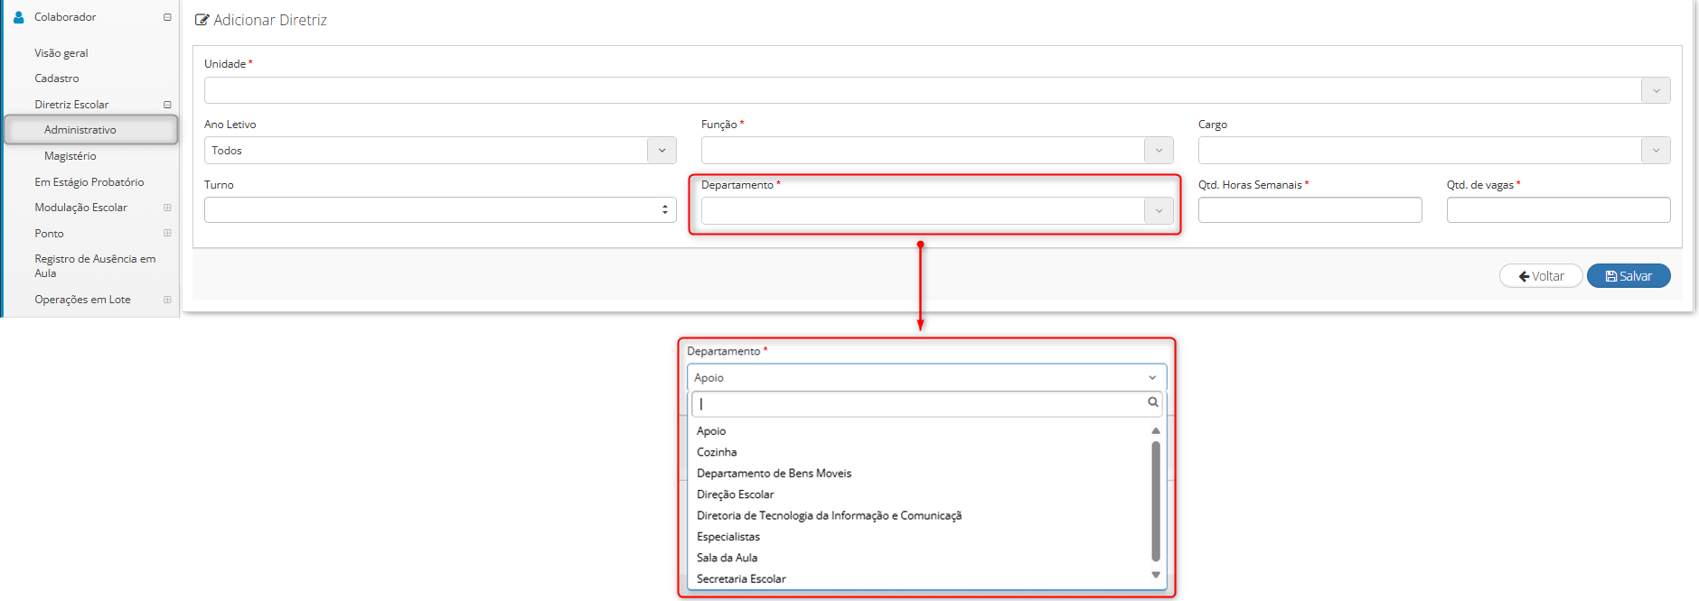Image resolution: width=1699 pixels, height=601 pixels.
Task: Click the magnifier search icon in dropdown
Action: point(1153,402)
